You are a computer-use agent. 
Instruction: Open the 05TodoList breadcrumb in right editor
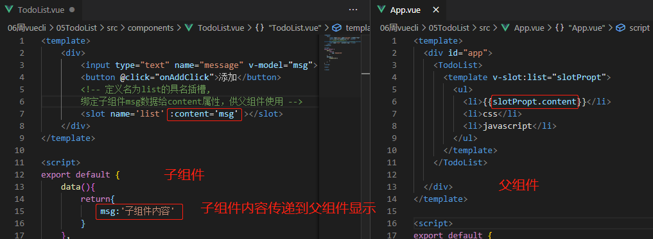point(449,28)
